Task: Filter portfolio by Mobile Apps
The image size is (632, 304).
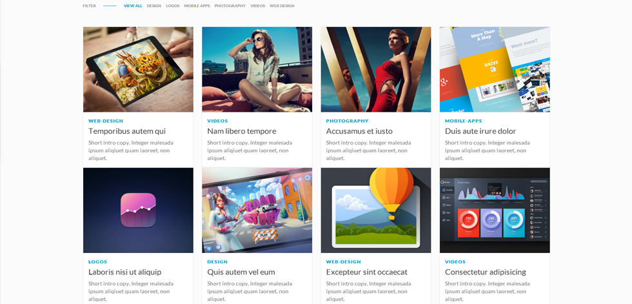Action: tap(197, 6)
